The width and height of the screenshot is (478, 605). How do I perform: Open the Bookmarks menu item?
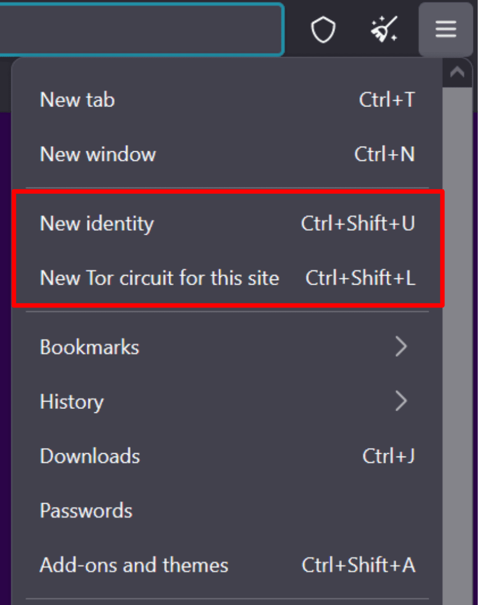pos(90,347)
